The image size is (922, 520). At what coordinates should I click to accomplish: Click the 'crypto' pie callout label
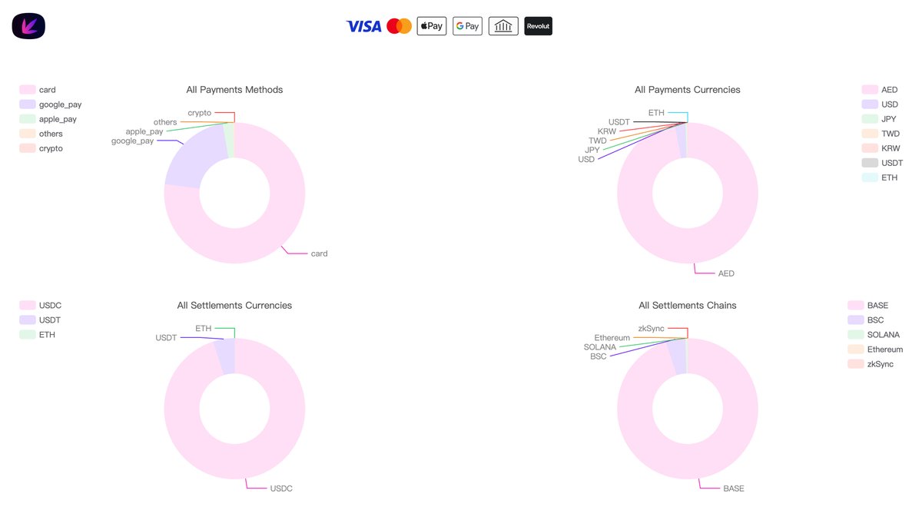point(200,113)
